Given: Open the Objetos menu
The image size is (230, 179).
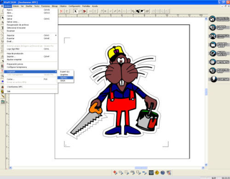Looking at the screenshot, I should 63,6.
